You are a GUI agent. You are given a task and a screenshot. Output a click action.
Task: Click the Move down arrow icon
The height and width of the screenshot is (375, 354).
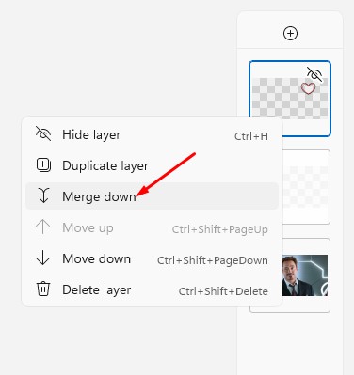click(x=43, y=258)
